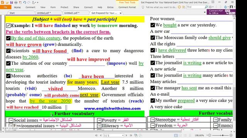Collapse the 'Social issues' vocabulary box marker
Screen dimensions: 247x138
(11, 120)
